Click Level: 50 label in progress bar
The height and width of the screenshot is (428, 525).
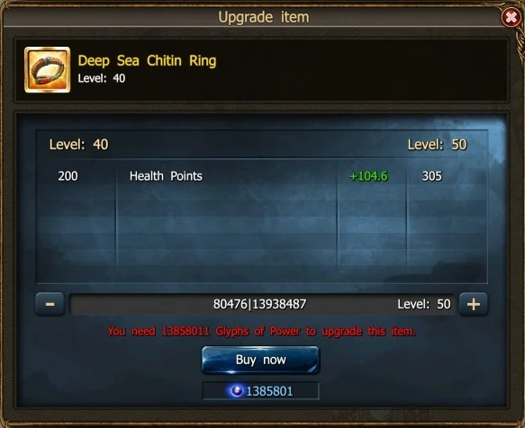tap(424, 304)
